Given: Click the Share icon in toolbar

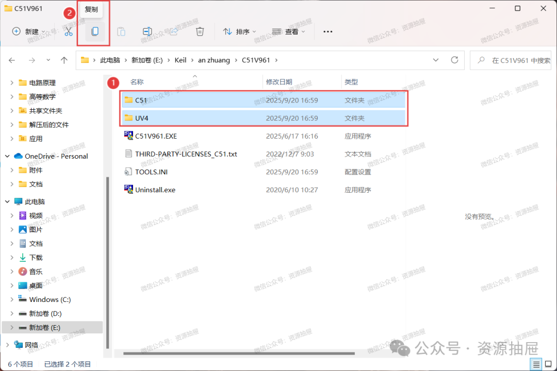Looking at the screenshot, I should click(174, 31).
